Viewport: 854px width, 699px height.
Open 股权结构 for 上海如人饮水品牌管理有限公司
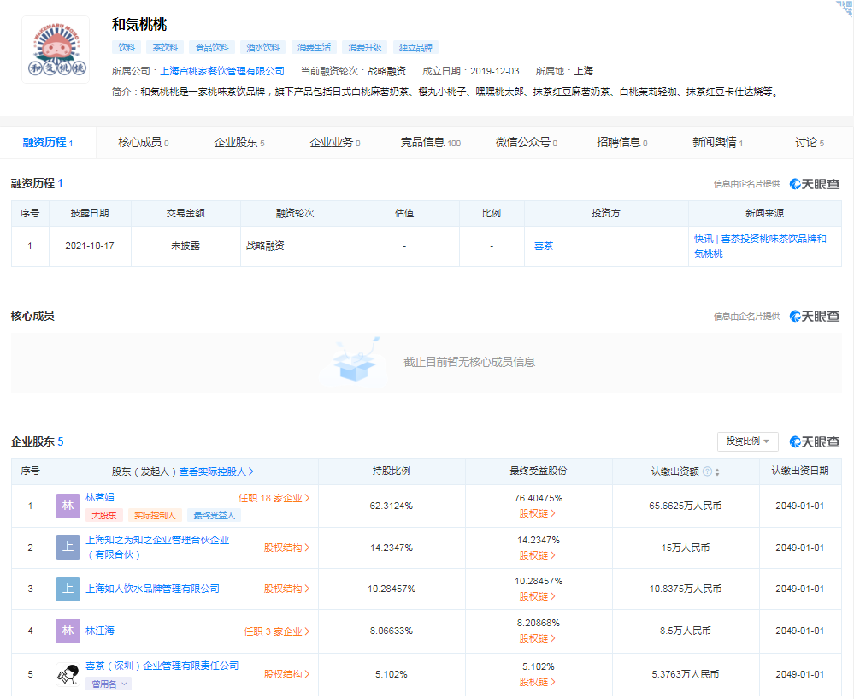point(286,589)
